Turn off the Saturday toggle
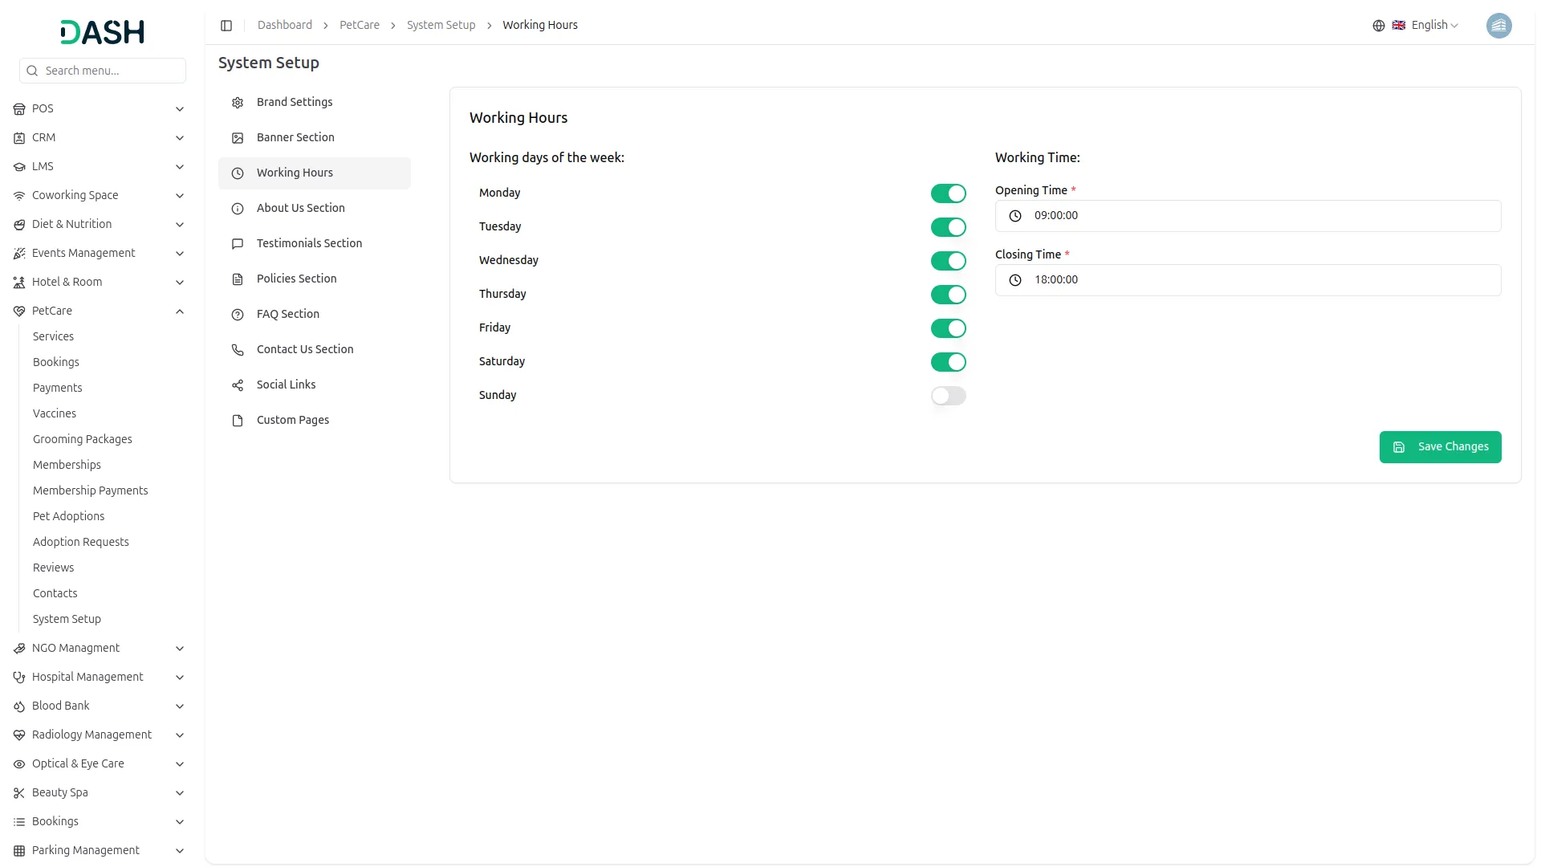This screenshot has height=867, width=1541. (x=949, y=362)
